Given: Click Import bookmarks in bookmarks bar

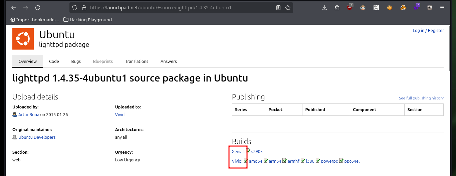Looking at the screenshot, I should click(34, 20).
